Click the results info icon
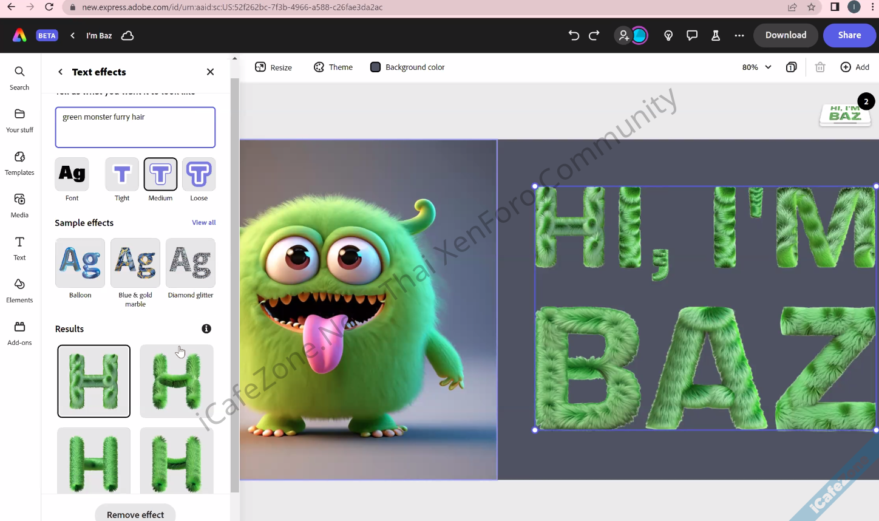 point(206,329)
